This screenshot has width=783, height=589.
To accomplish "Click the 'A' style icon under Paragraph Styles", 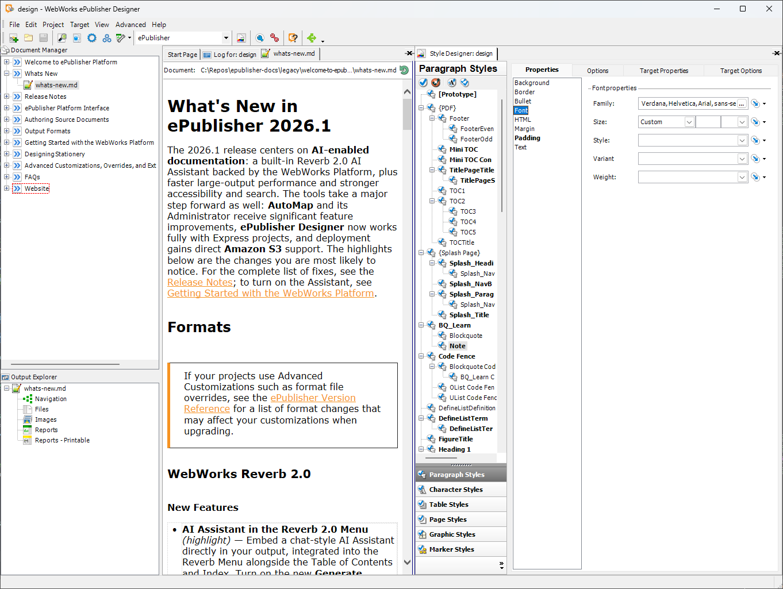I will [x=452, y=83].
